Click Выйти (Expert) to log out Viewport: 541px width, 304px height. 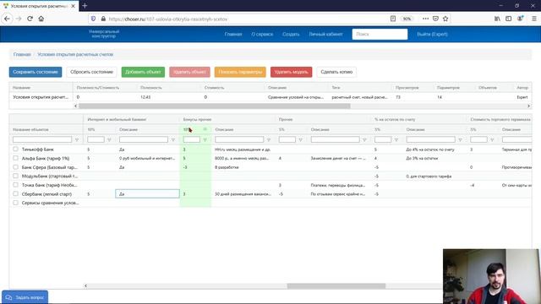(x=432, y=34)
